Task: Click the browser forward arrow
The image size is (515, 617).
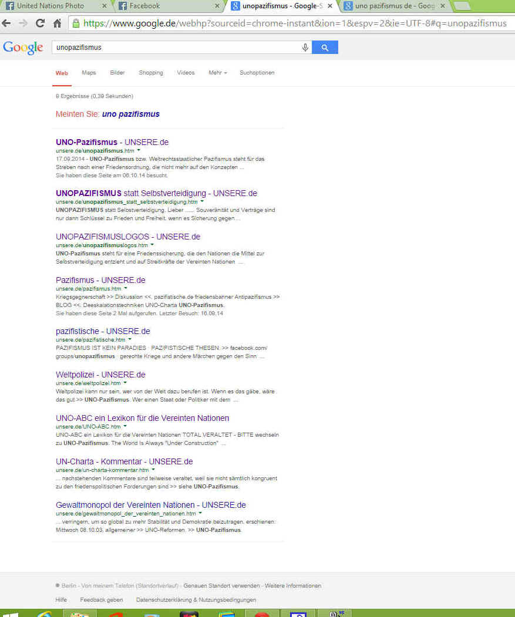Action: pos(23,23)
